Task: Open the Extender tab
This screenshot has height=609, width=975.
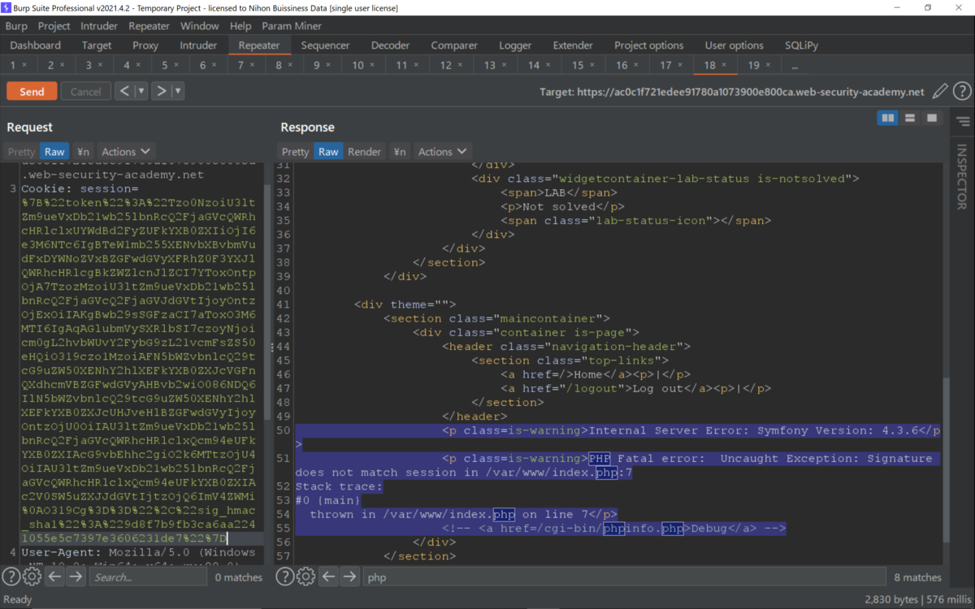Action: point(573,45)
